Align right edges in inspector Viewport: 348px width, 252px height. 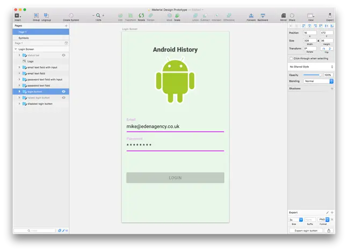click(315, 26)
